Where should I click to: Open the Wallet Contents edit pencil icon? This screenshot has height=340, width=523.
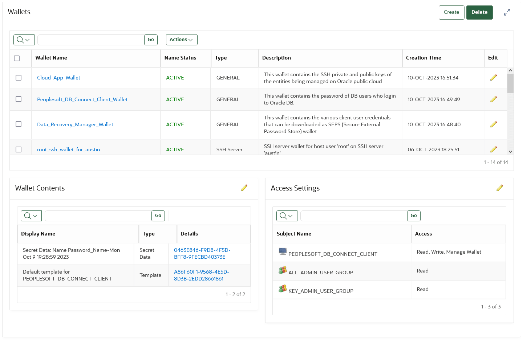pos(244,188)
